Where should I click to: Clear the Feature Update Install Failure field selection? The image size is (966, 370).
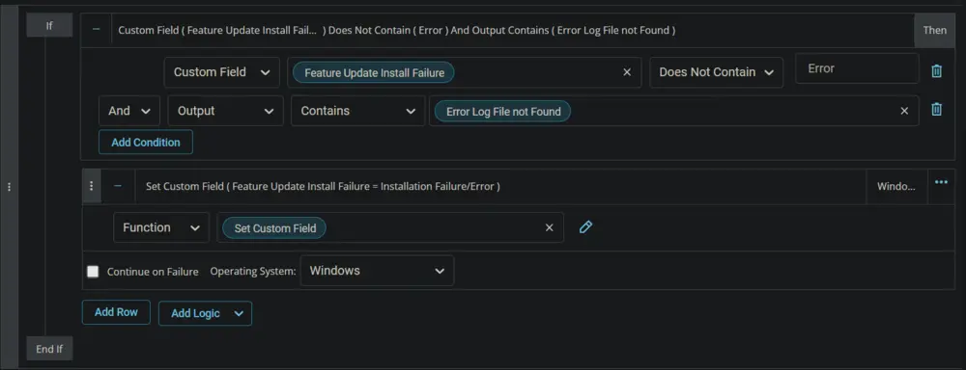point(627,72)
